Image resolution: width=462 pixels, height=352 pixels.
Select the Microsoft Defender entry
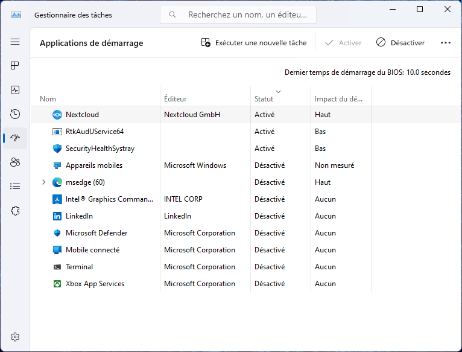click(x=97, y=233)
